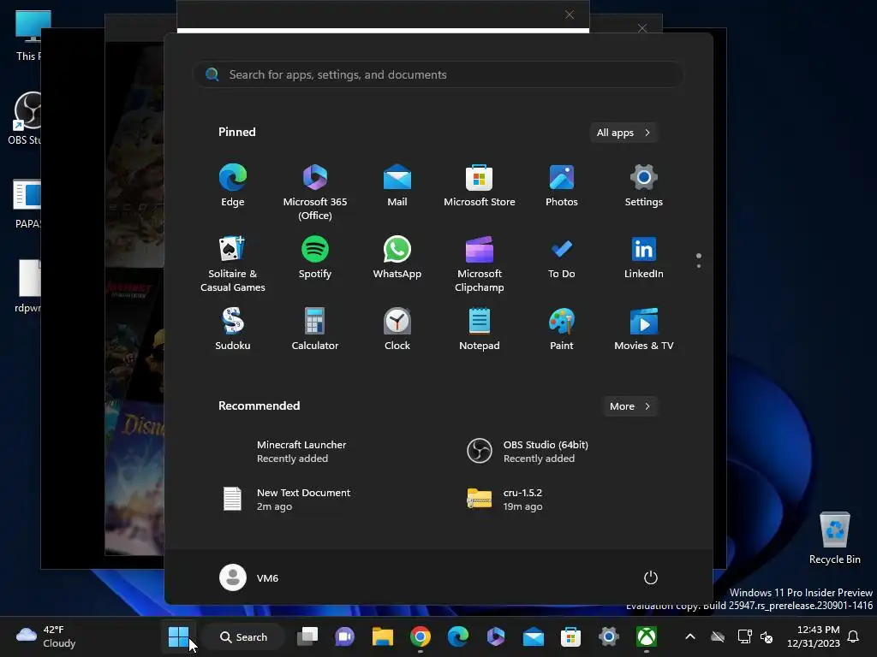Open notifications bell icon
The width and height of the screenshot is (877, 657).
click(x=854, y=636)
